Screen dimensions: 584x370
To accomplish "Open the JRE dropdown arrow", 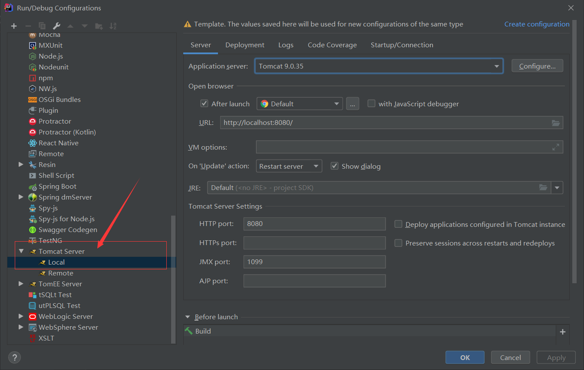I will click(557, 188).
